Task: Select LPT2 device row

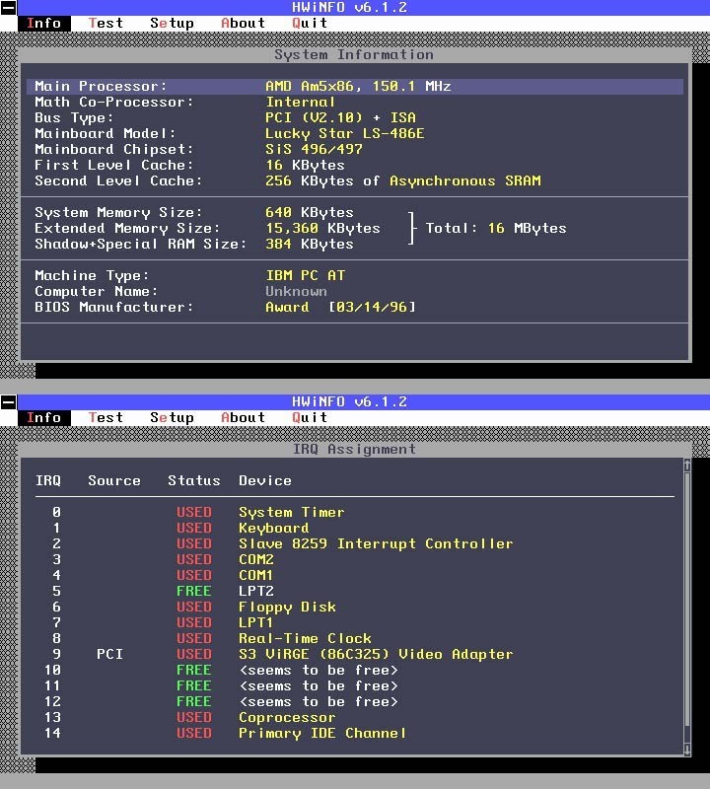Action: pos(355,591)
